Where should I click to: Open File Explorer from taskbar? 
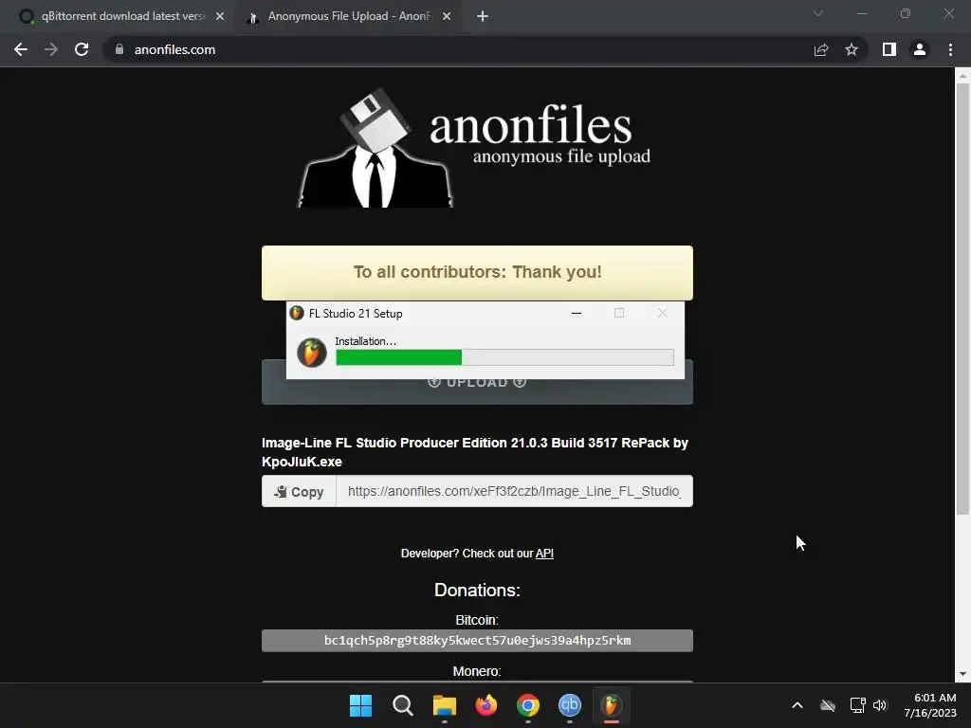pos(444,705)
